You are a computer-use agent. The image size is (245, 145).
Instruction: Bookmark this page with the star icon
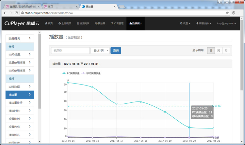point(227,13)
